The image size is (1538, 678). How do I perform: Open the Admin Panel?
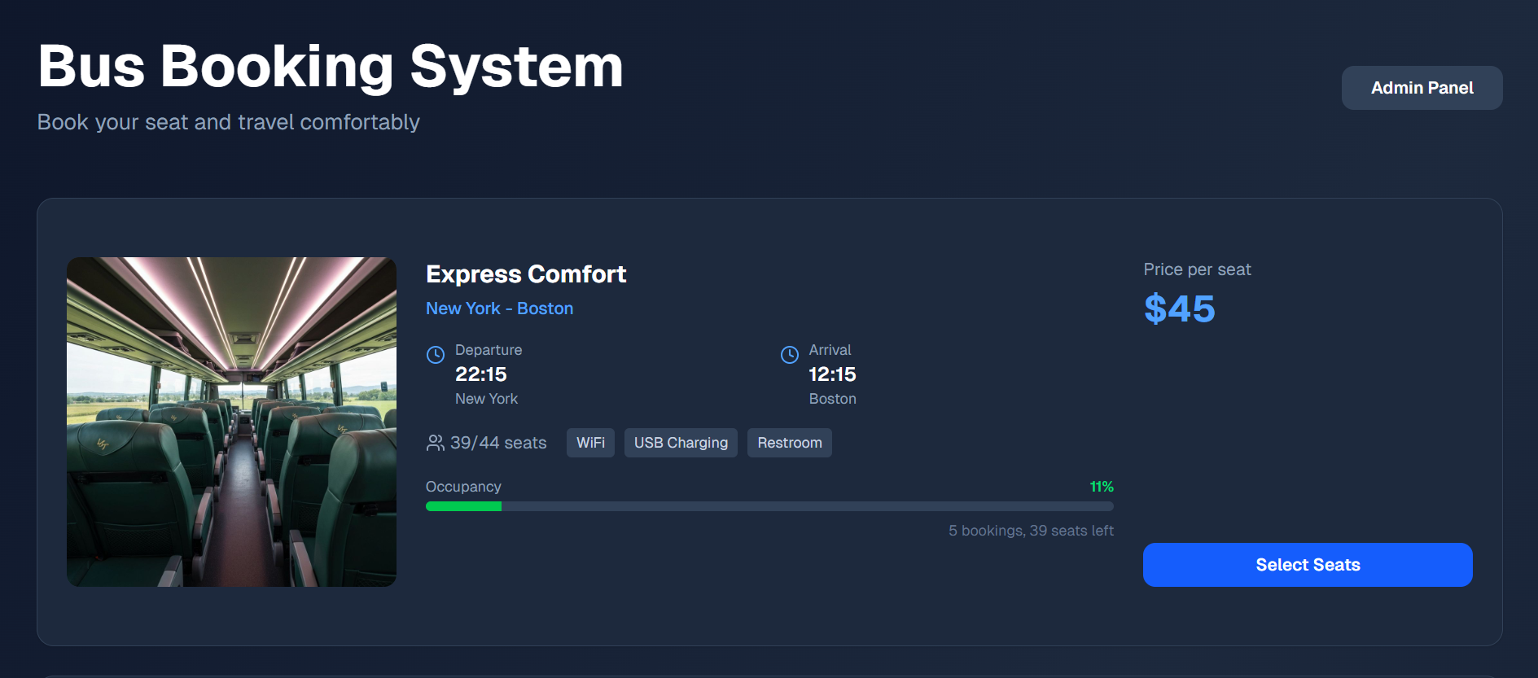tap(1422, 88)
